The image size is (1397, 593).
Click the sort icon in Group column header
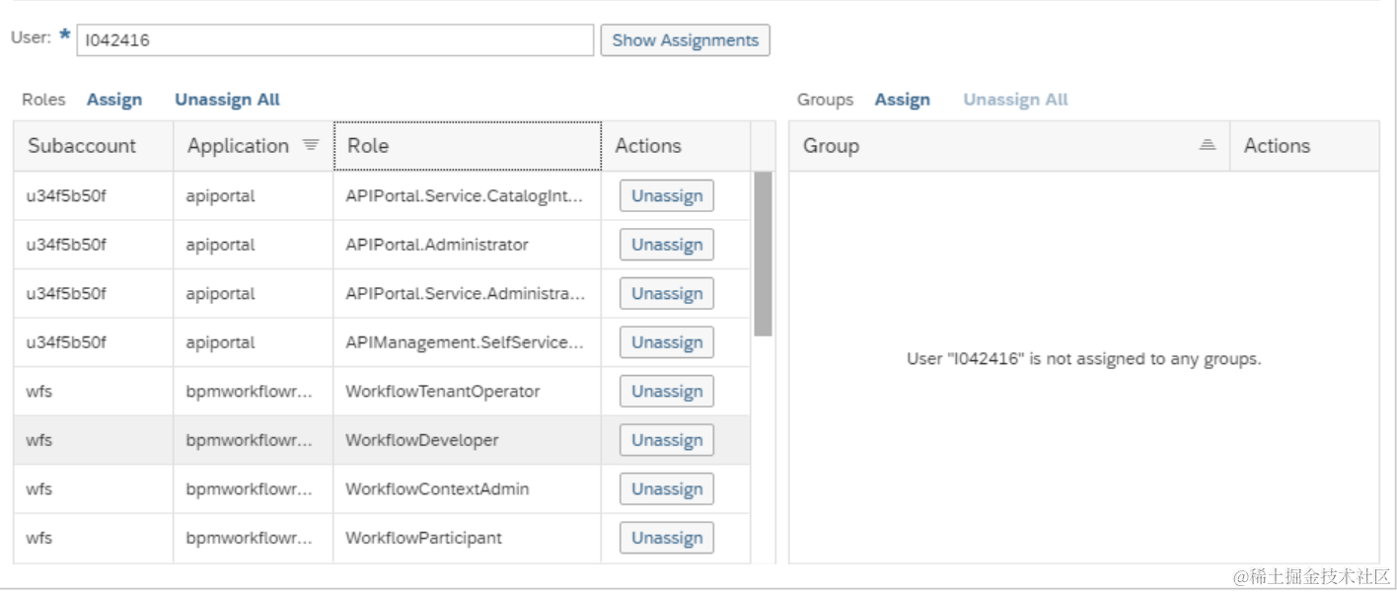pos(1208,145)
